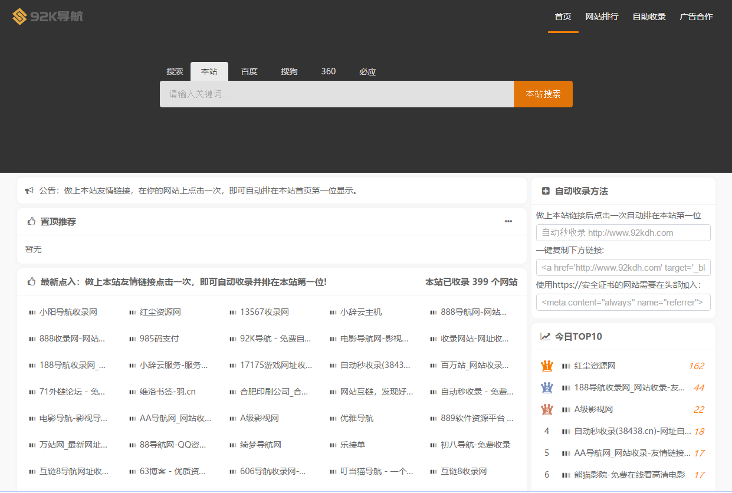Open AA导航网 in the TOP10 list
This screenshot has height=493, width=732.
[x=632, y=453]
